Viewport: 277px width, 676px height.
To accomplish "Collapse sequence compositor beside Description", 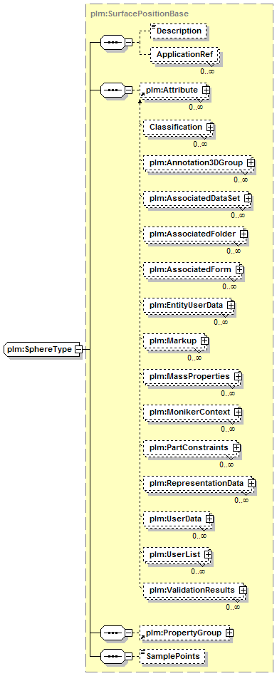I will click(128, 43).
